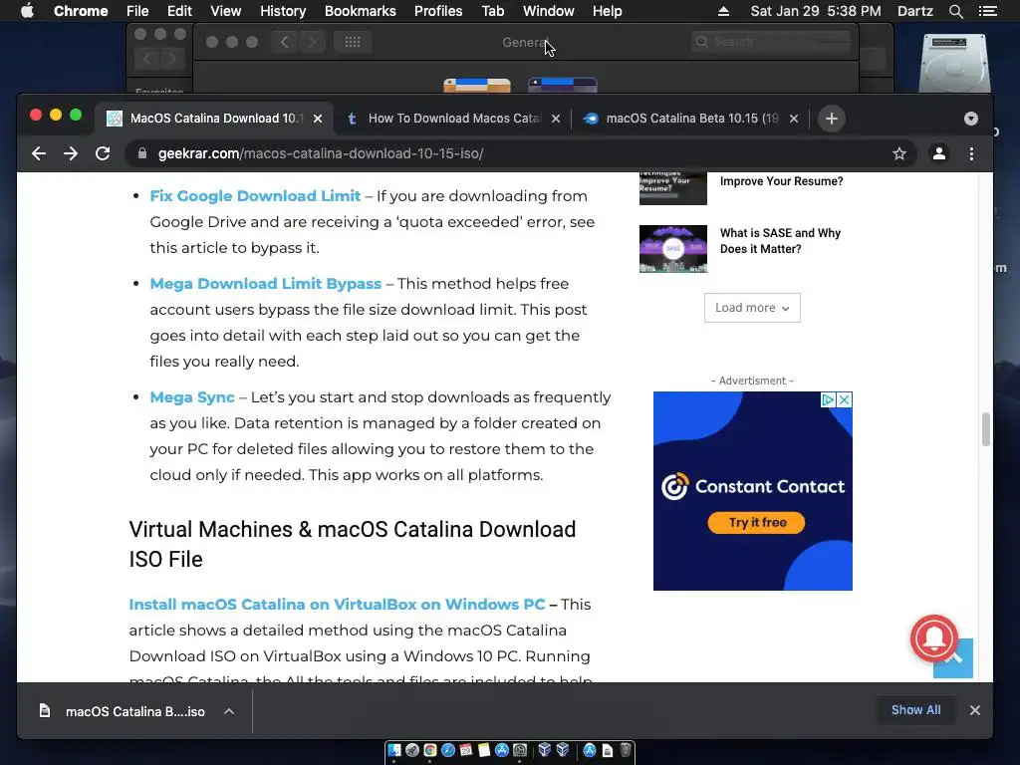Open the Bookmarks menu
The height and width of the screenshot is (765, 1020).
coord(361,11)
